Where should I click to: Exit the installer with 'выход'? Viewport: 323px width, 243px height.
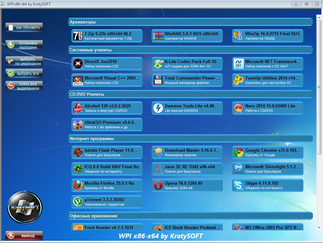click(24, 236)
